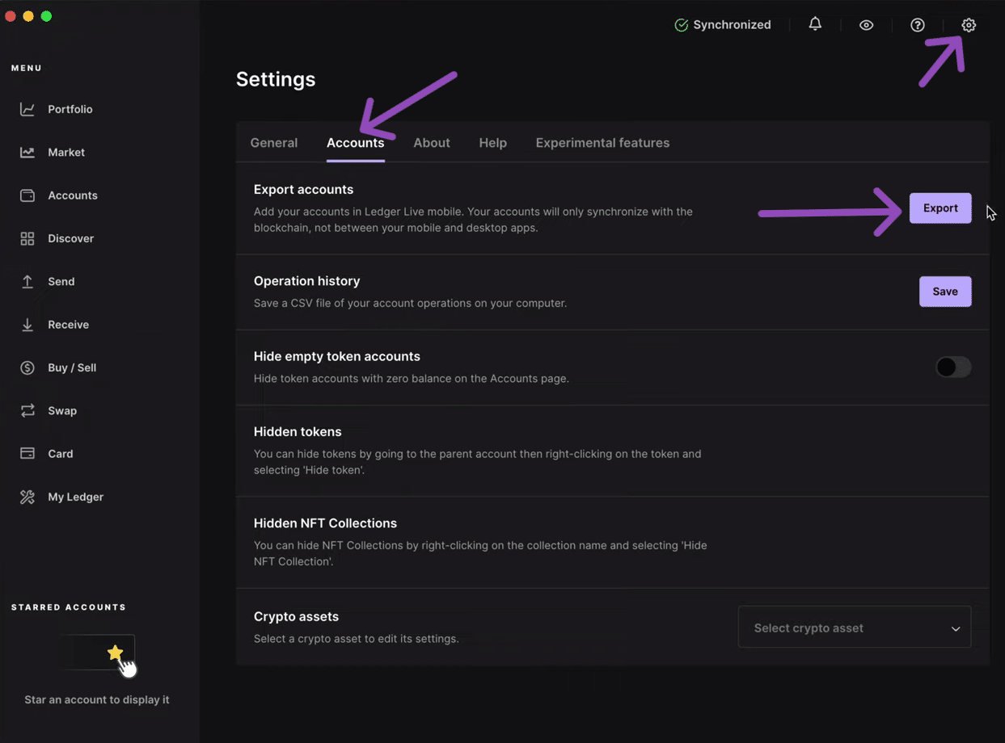This screenshot has width=1005, height=743.
Task: Toggle balance visibility eye icon
Action: pyautogui.click(x=866, y=25)
